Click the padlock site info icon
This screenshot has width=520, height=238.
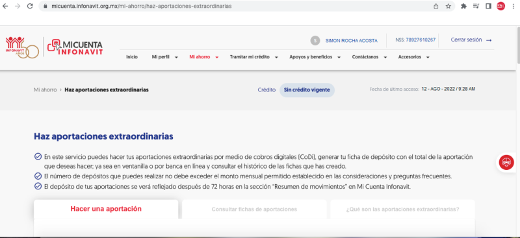[45, 6]
